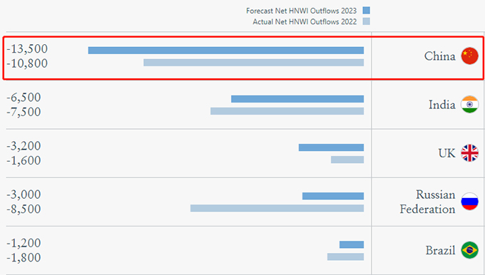Click the India flag icon
The height and width of the screenshot is (275, 485).
(469, 105)
